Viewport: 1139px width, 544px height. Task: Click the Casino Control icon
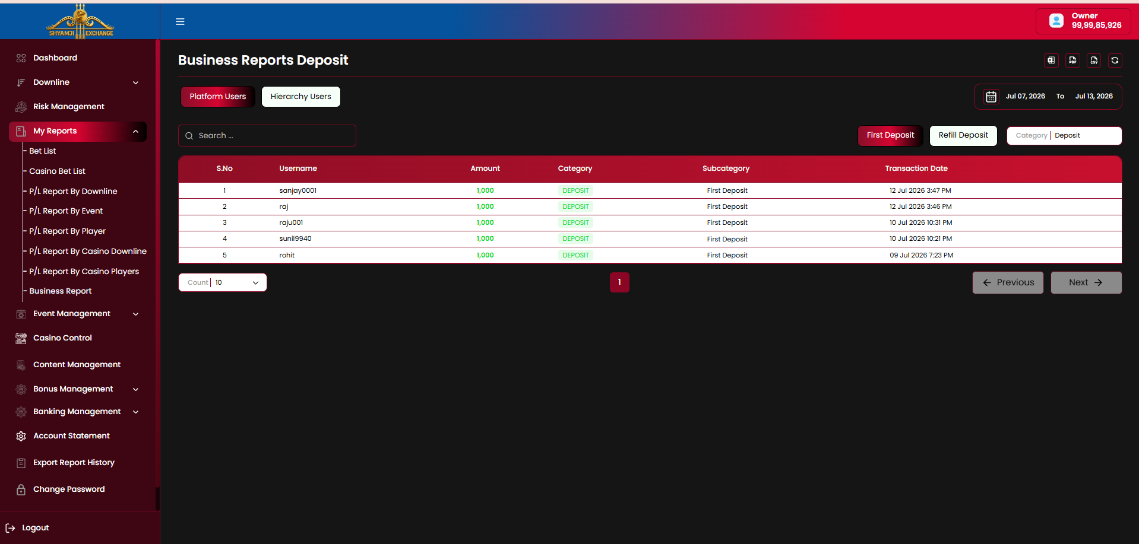[21, 338]
